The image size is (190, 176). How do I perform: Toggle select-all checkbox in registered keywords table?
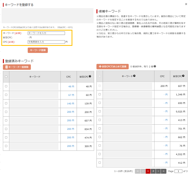(x=6, y=77)
